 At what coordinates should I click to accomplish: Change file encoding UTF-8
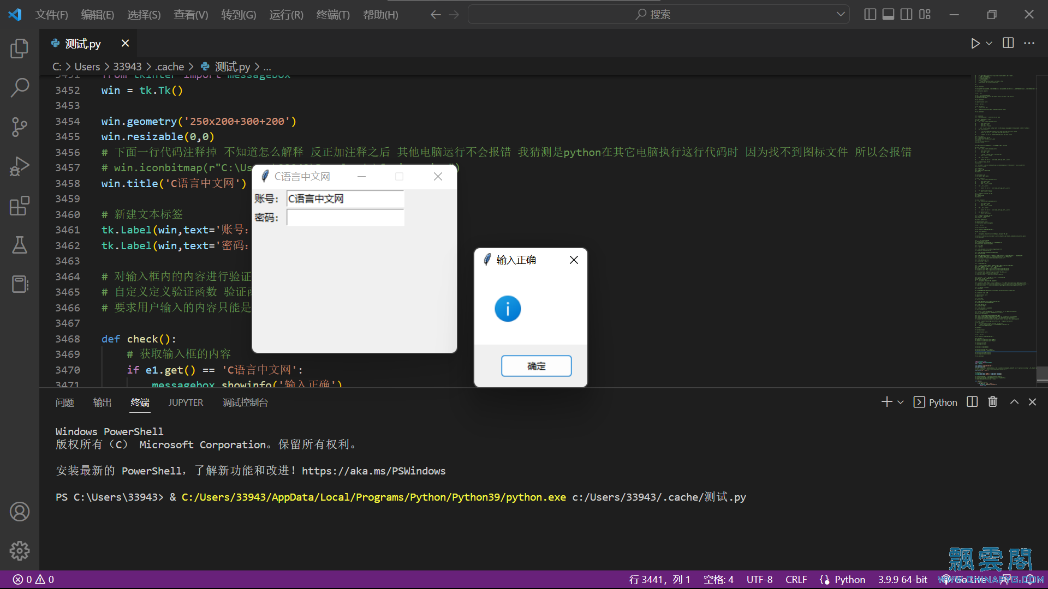click(x=759, y=579)
